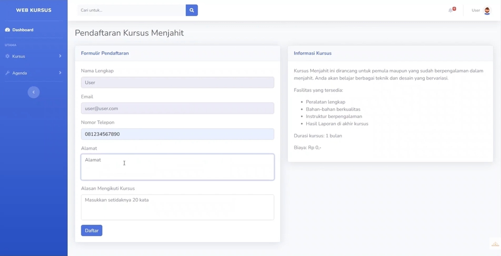Click into the Alamat text area
This screenshot has height=256, width=501.
(177, 167)
